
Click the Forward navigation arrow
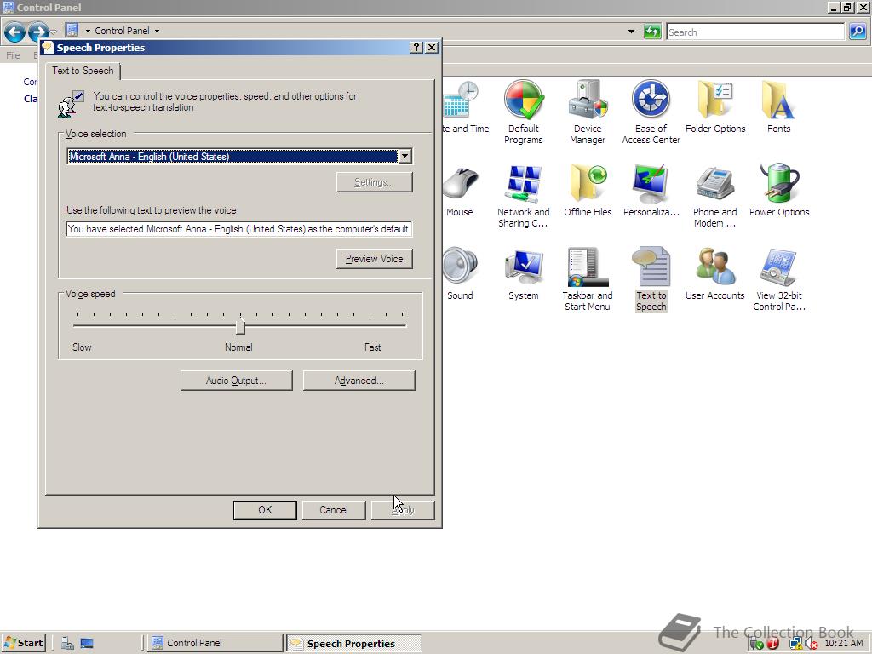pyautogui.click(x=37, y=30)
